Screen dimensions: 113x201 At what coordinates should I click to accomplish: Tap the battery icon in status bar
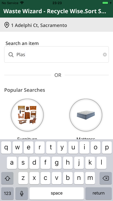[x=106, y=3]
